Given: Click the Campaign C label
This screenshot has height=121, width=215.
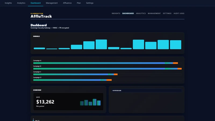Looking at the screenshot, I should click(x=37, y=72).
